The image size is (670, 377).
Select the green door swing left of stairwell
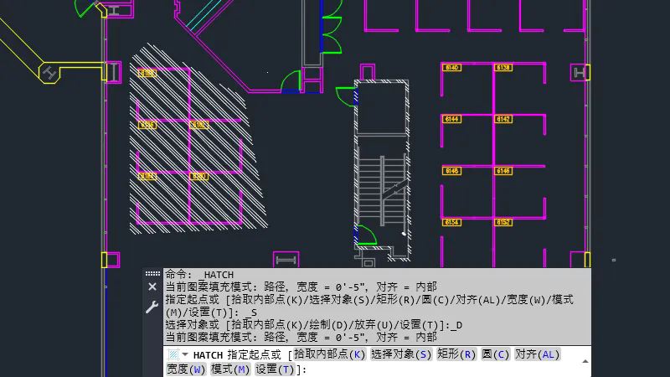click(x=345, y=96)
